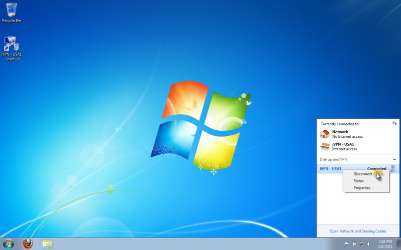The width and height of the screenshot is (401, 250).
Task: Choose Disconnect from the context menu
Action: [x=362, y=174]
